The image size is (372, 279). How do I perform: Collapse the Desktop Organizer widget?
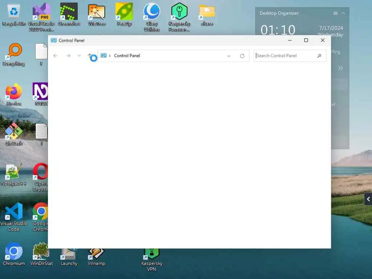pyautogui.click(x=343, y=13)
